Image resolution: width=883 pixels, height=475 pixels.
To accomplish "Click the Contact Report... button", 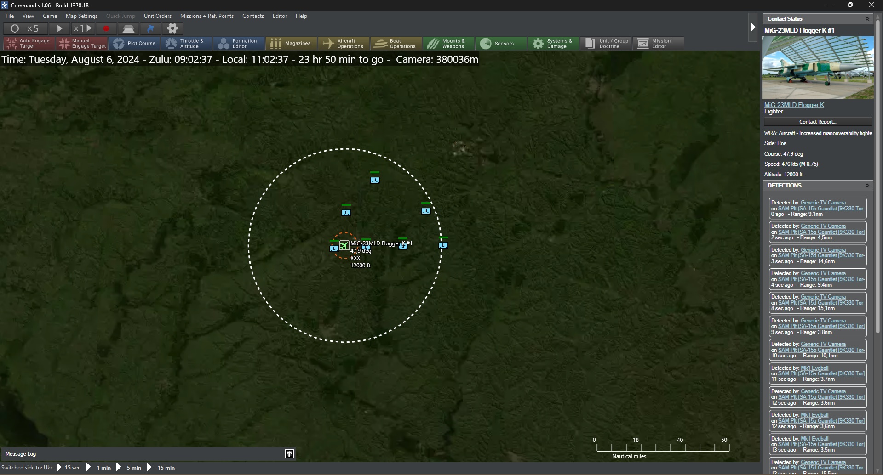I will click(818, 122).
